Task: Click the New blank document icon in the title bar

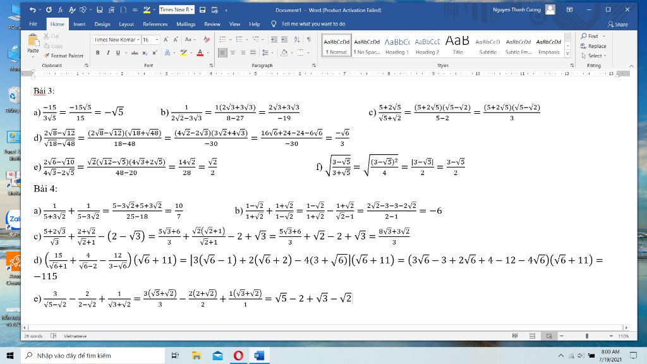Action: pyautogui.click(x=123, y=9)
